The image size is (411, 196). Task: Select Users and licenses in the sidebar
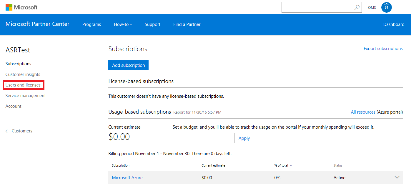23,85
